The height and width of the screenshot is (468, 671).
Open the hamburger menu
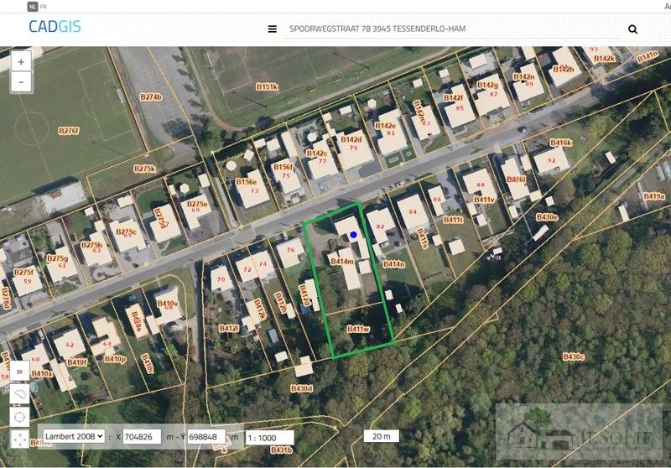click(x=272, y=29)
